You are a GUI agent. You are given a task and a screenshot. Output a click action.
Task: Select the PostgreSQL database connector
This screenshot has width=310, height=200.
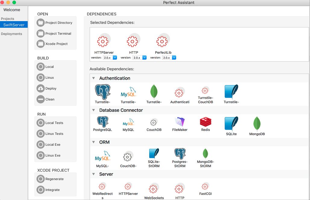(103, 124)
